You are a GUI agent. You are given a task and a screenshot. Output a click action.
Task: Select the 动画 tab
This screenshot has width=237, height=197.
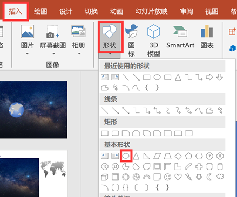point(117,11)
